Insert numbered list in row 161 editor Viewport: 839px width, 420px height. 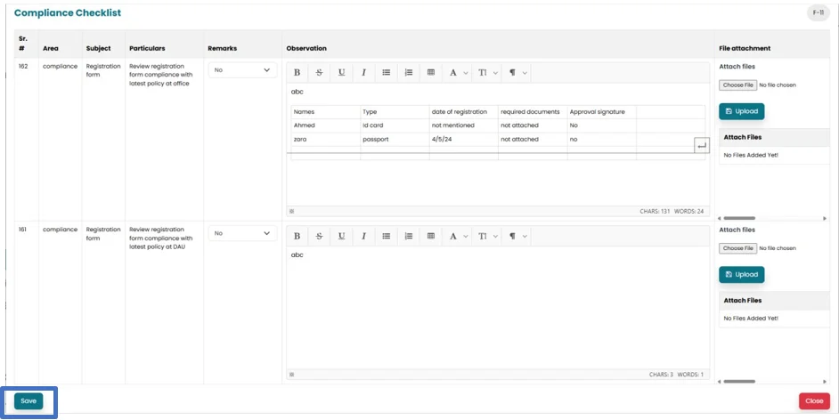(408, 236)
